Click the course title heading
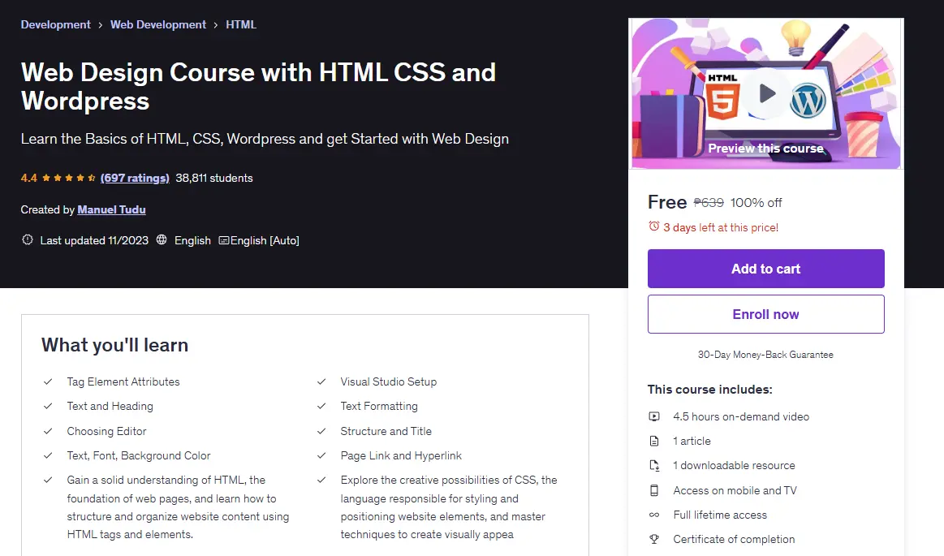 [258, 86]
